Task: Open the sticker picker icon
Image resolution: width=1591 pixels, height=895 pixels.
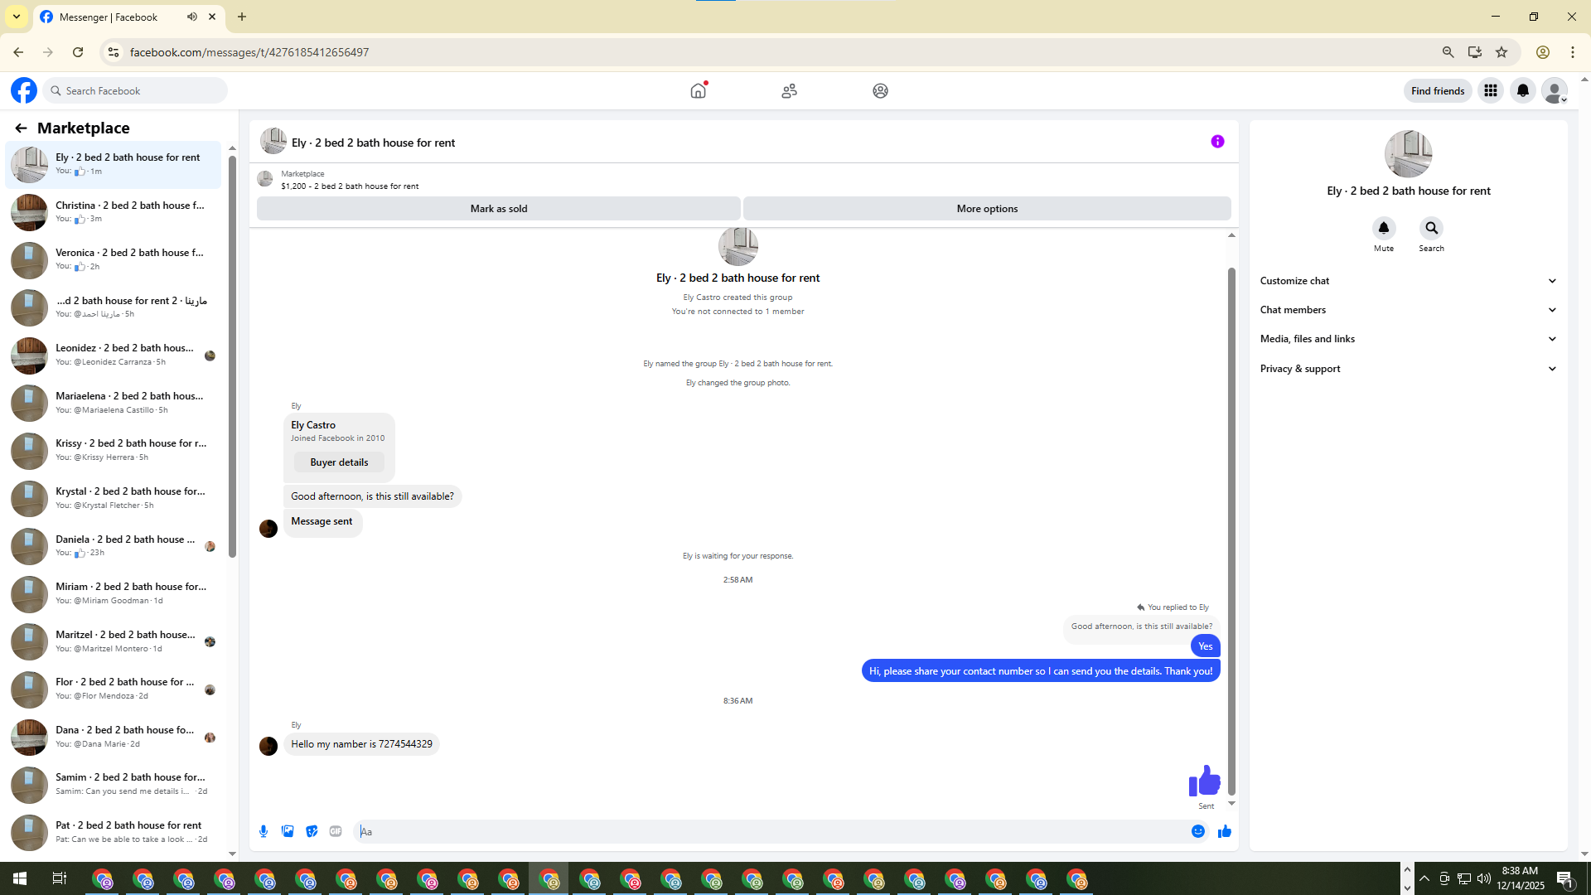Action: tap(312, 831)
